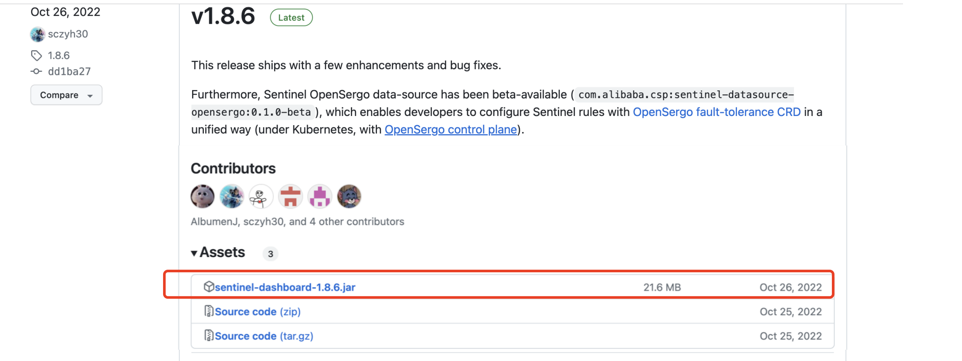Screen dimensions: 962x361
Task: Open the sczyh30 author profile link
Action: [x=68, y=34]
